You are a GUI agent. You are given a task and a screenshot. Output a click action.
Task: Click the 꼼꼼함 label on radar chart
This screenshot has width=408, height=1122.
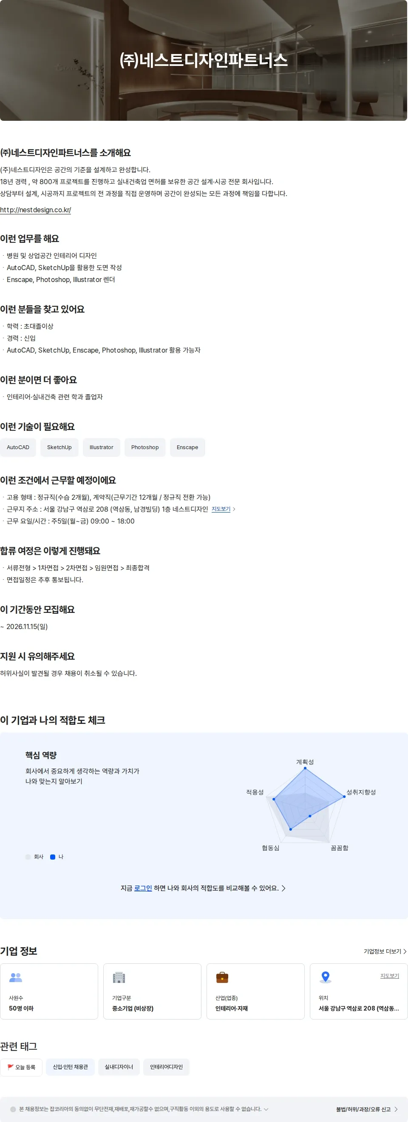[340, 848]
